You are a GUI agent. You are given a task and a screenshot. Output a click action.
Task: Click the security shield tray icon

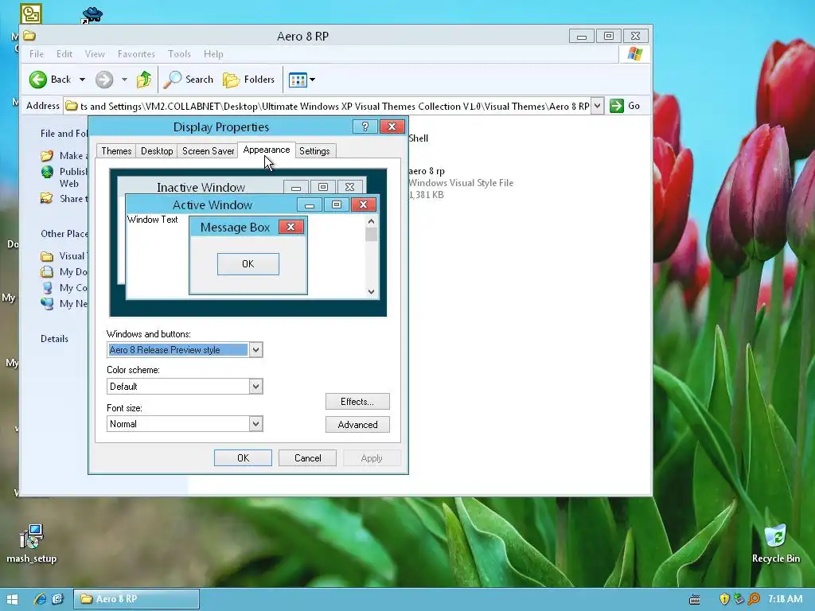[724, 599]
